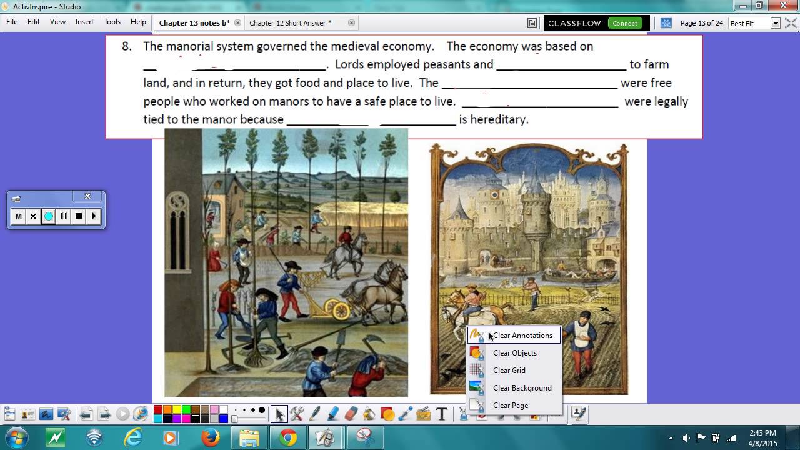
Task: Open Desktop Annotate tool
Action: [x=46, y=414]
